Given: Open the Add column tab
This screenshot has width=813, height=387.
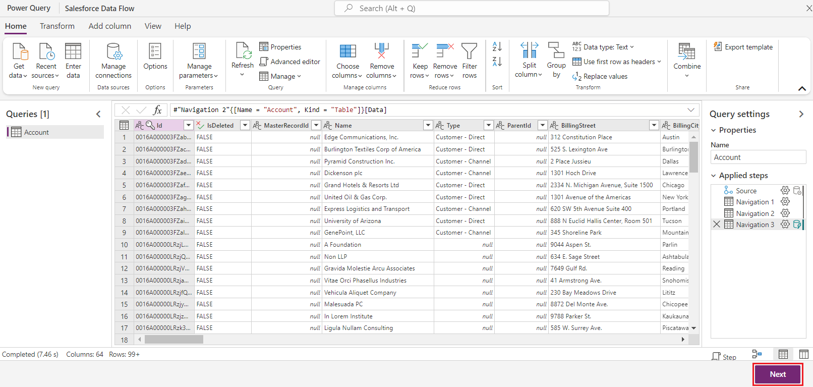Looking at the screenshot, I should pyautogui.click(x=110, y=26).
